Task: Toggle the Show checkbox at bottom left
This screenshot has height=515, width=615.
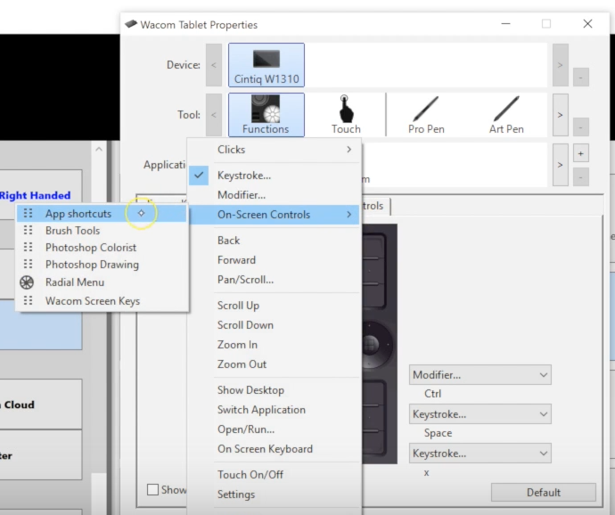Action: coord(153,489)
